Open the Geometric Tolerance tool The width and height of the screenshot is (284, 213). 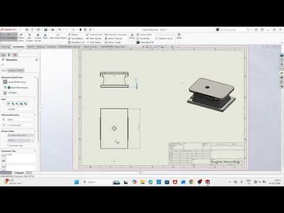click(116, 34)
